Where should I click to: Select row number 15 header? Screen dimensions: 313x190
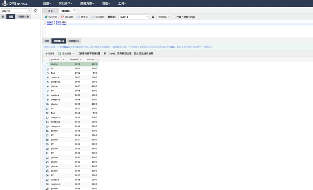tap(46, 126)
